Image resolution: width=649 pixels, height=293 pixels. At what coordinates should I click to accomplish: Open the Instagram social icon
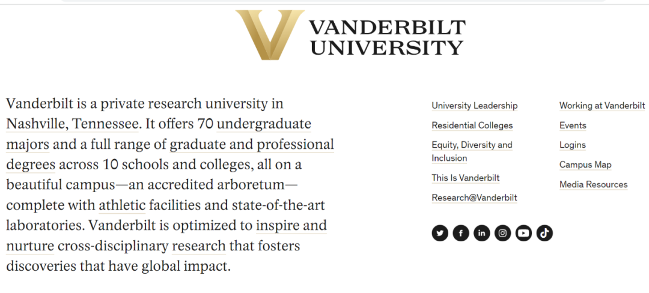pyautogui.click(x=502, y=233)
